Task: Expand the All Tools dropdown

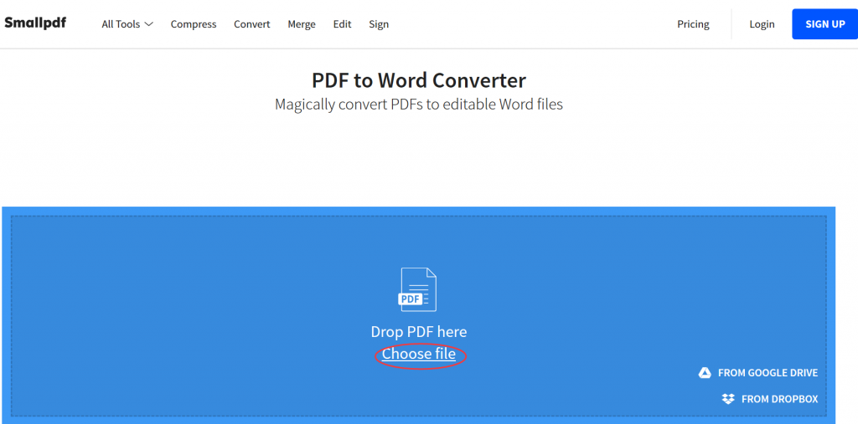Action: point(127,24)
